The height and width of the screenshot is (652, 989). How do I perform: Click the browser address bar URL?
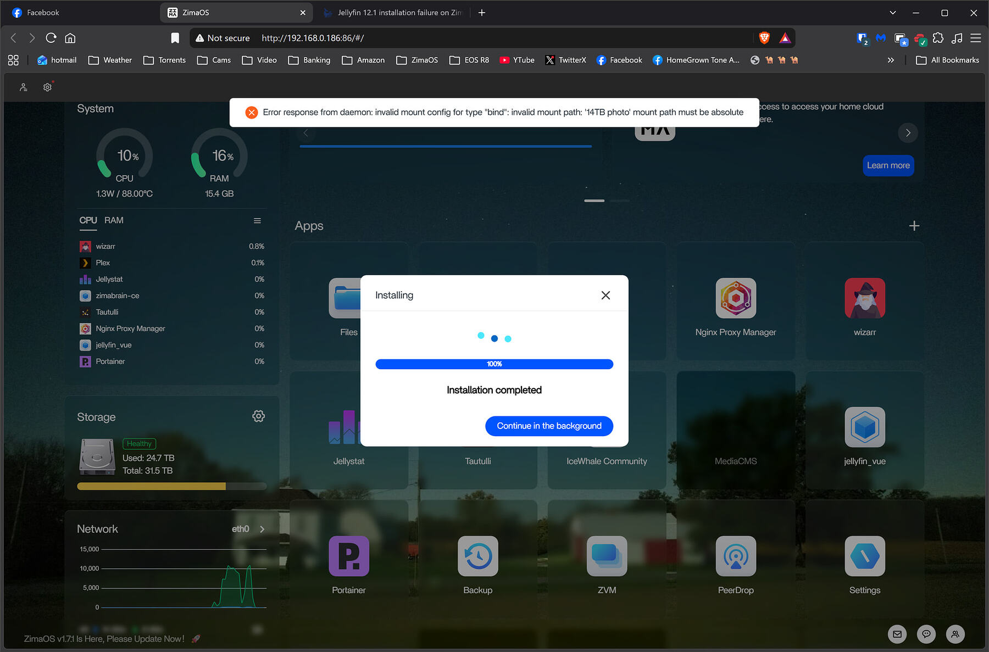(x=313, y=38)
